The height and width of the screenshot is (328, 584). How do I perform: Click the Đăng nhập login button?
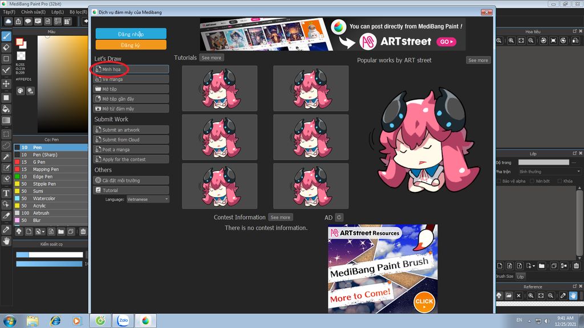[131, 34]
